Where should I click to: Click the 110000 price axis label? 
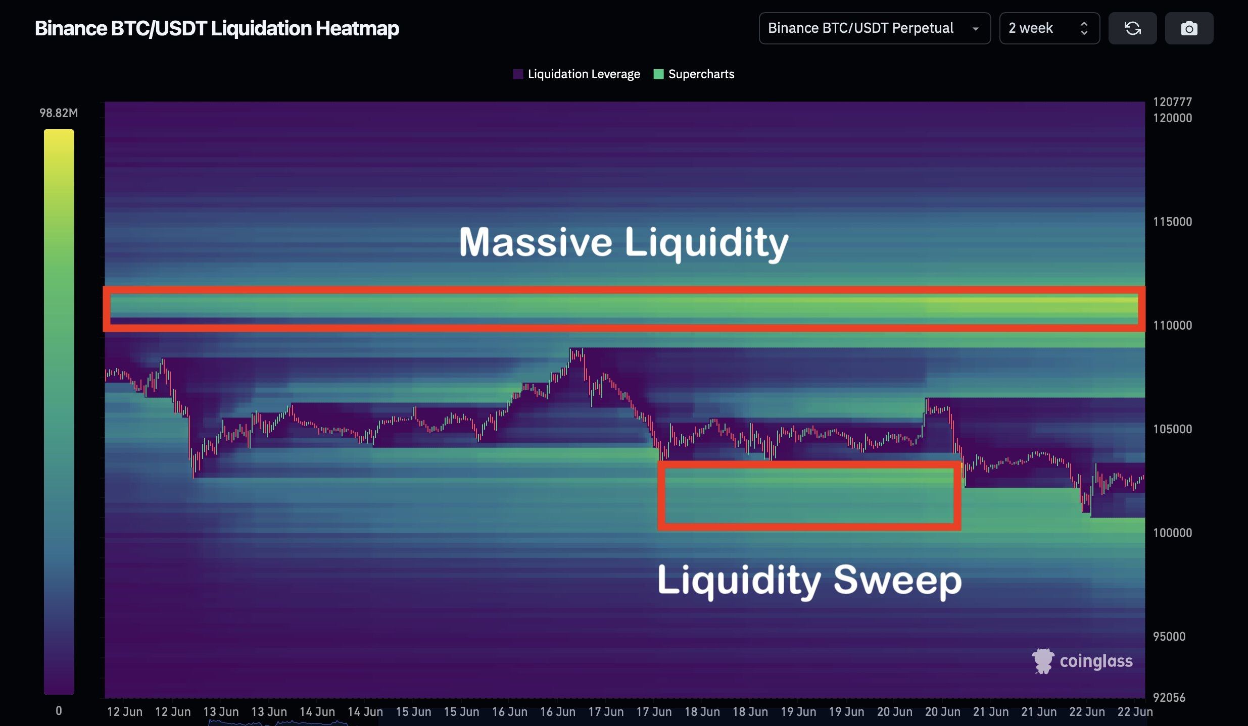coord(1172,325)
